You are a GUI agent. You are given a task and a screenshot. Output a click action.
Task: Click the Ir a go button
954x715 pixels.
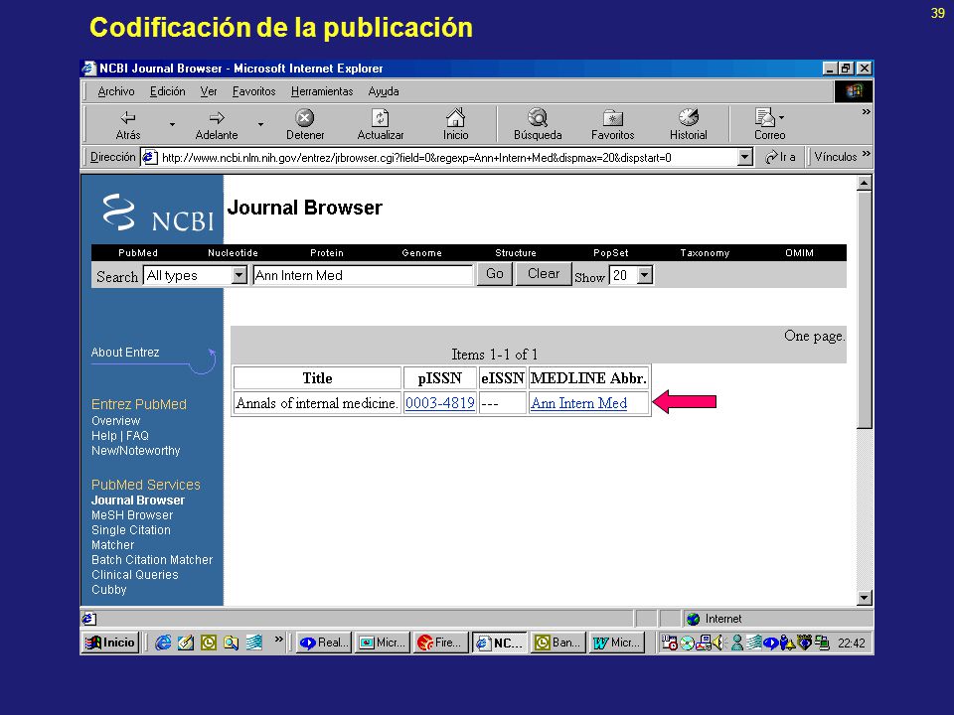[781, 158]
